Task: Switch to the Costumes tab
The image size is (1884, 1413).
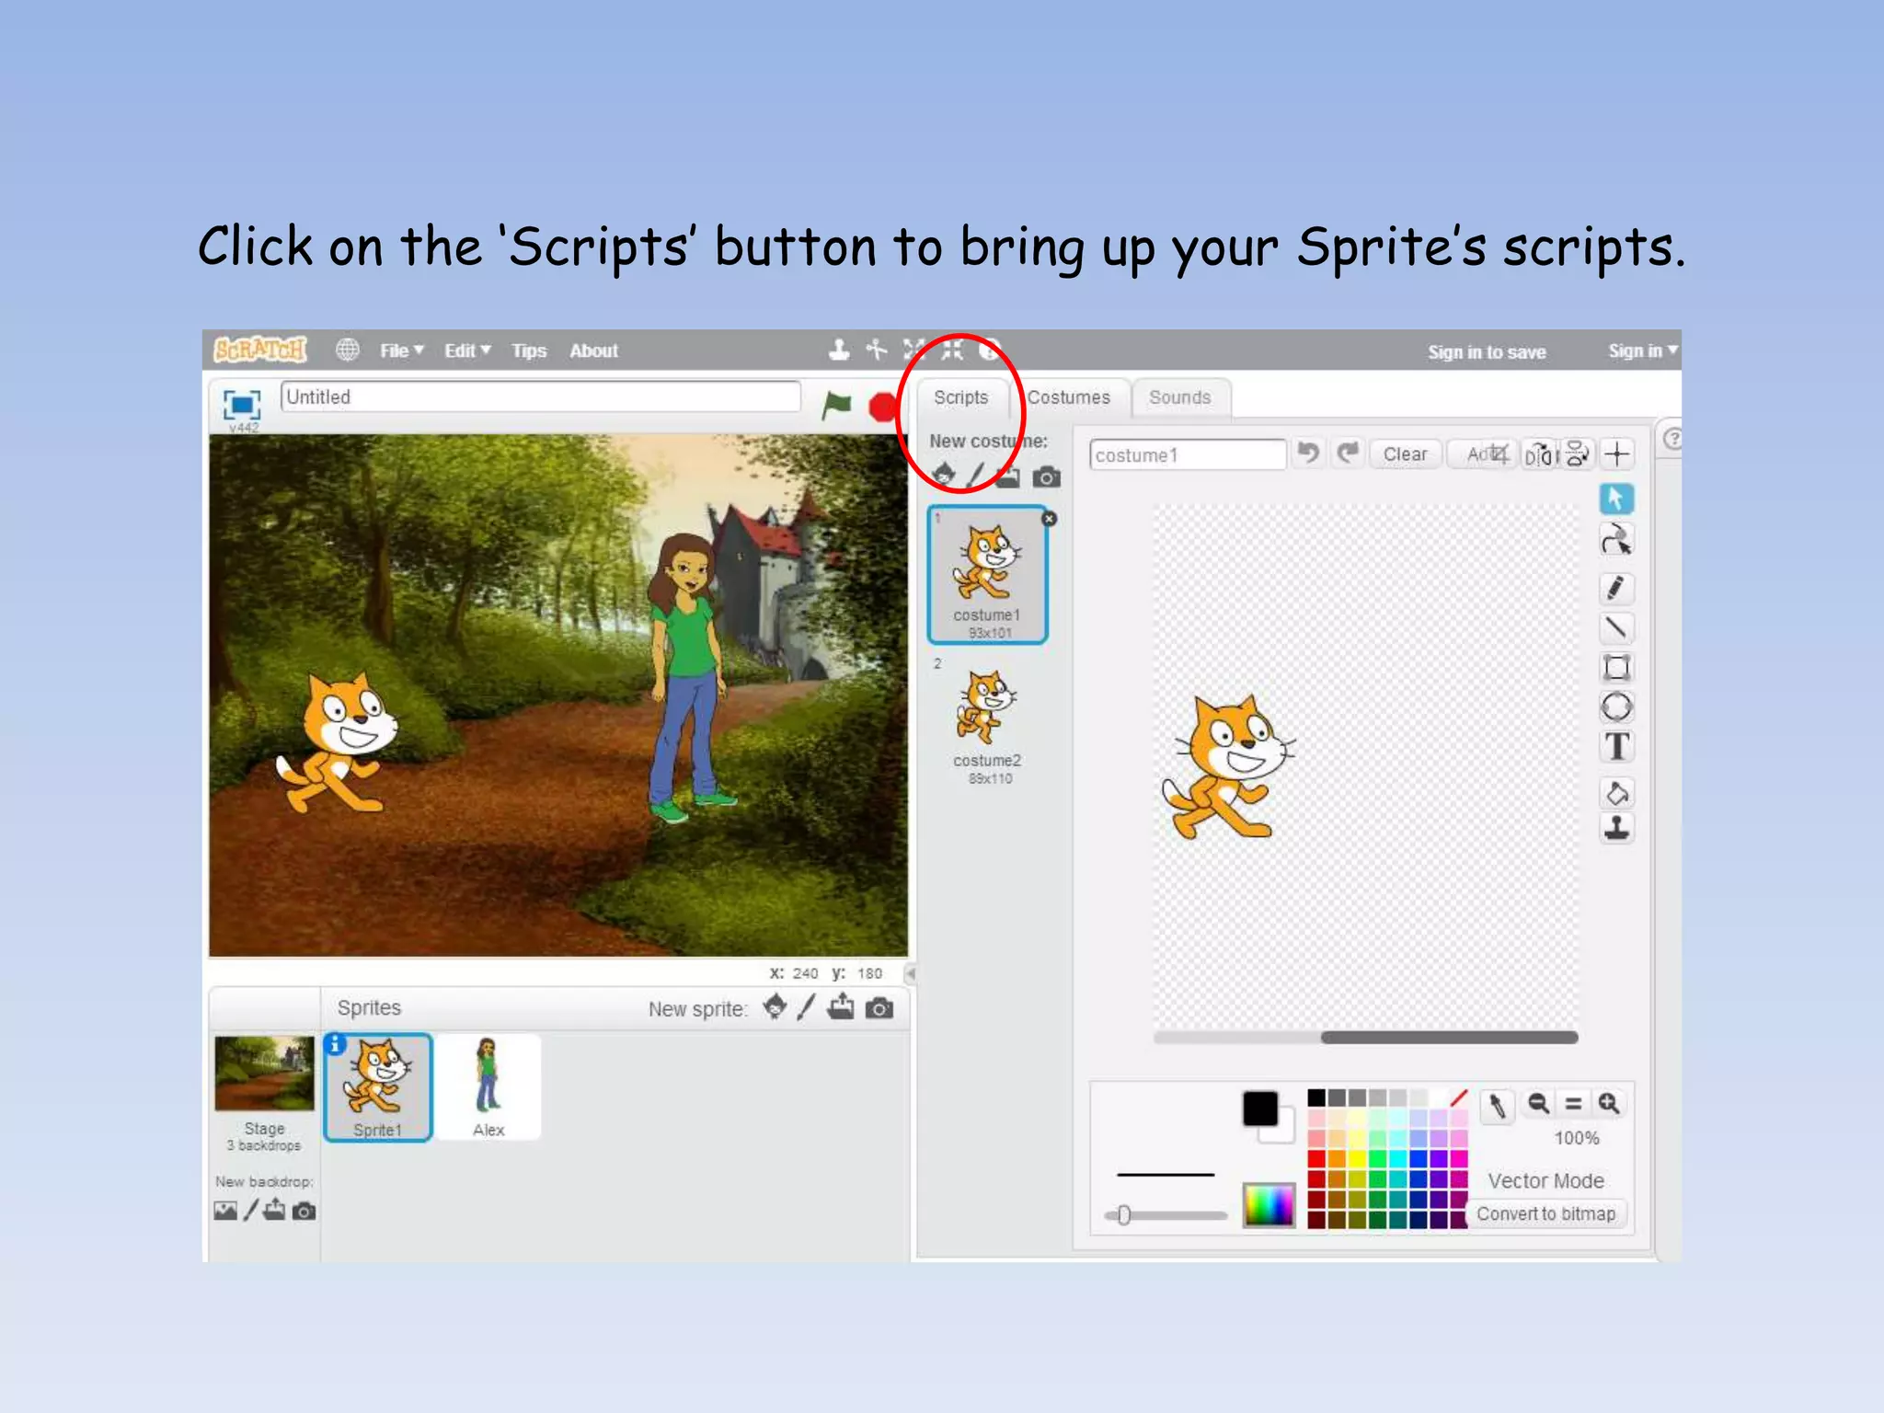Action: (x=1068, y=397)
